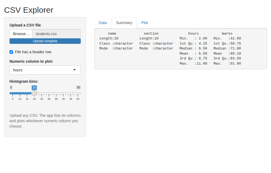Click the 'File has a header row' label text

(33, 52)
